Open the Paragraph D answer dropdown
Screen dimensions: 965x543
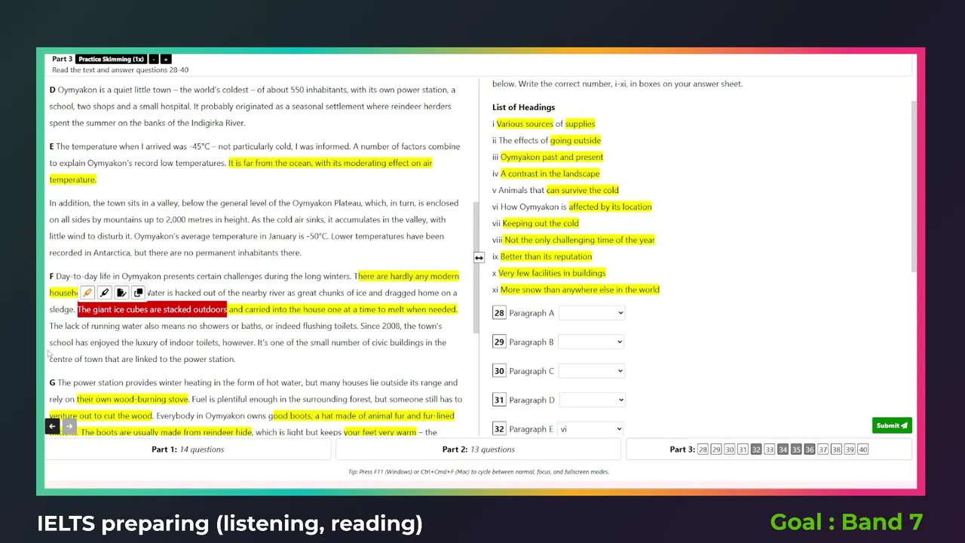(x=592, y=400)
